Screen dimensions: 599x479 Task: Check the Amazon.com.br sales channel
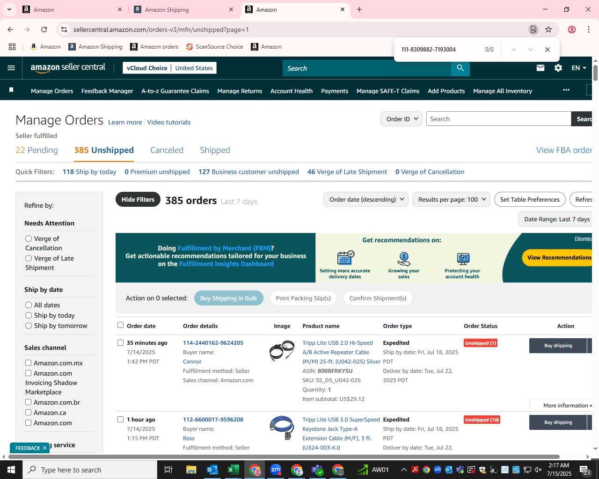click(29, 402)
